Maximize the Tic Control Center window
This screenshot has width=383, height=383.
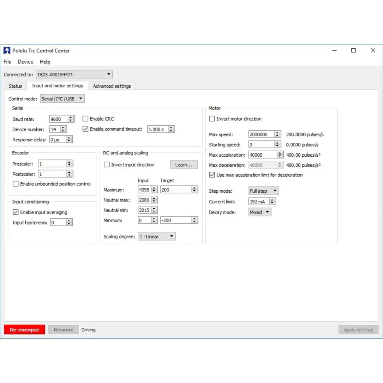[354, 51]
